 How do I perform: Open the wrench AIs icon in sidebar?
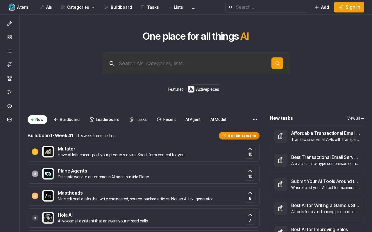[x=10, y=23]
